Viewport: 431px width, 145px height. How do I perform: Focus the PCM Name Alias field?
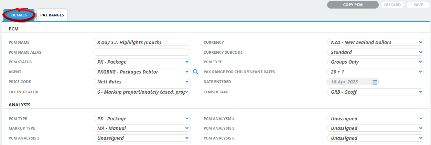[x=142, y=52]
